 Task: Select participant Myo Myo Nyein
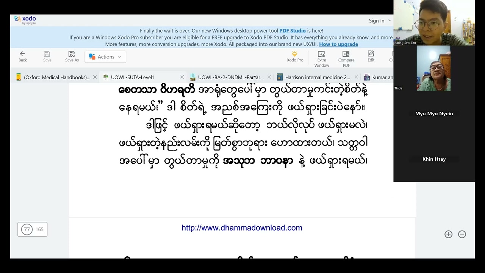[x=434, y=114]
